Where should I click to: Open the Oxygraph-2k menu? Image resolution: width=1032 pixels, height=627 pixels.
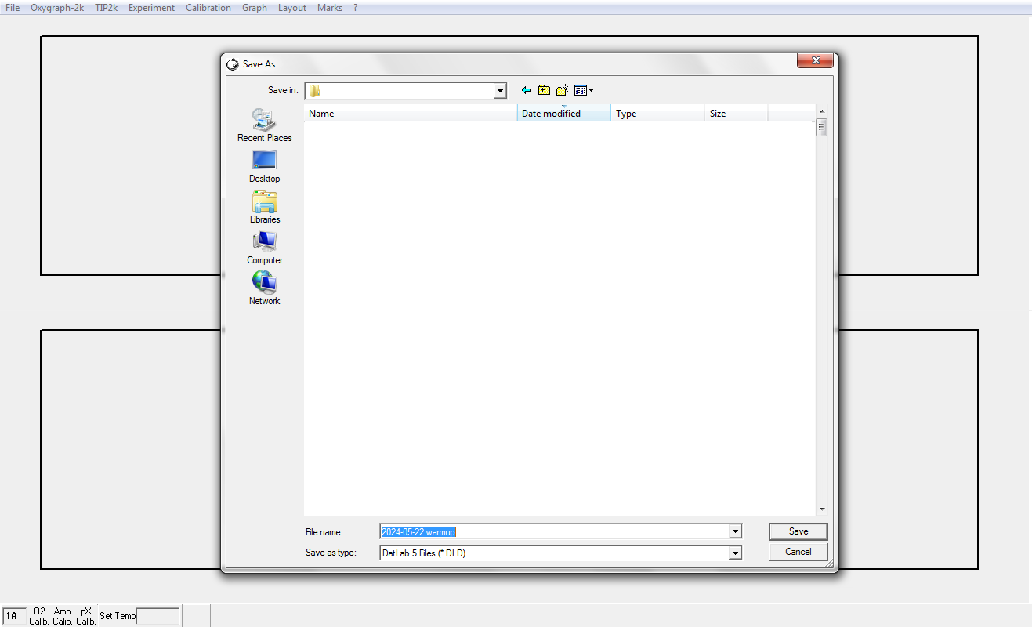[57, 8]
